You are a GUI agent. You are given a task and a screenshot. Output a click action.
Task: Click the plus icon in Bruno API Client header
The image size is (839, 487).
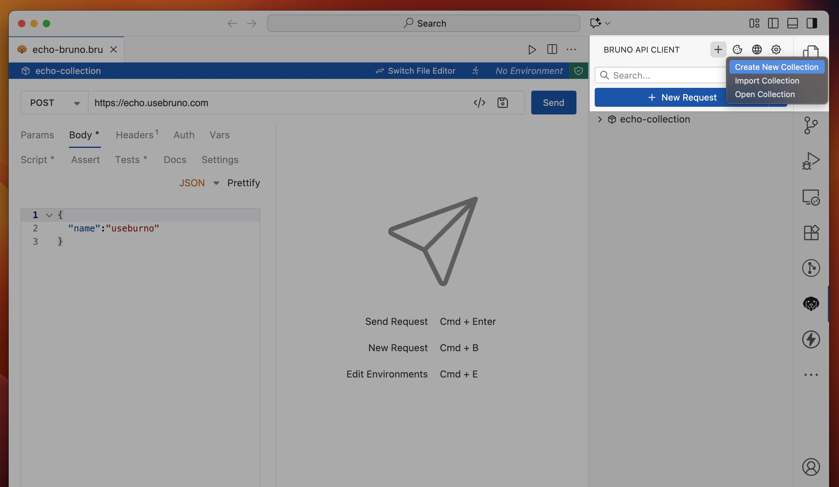[x=718, y=49]
